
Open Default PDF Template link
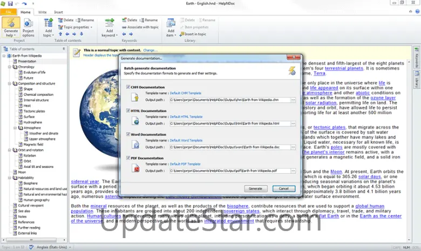[185, 164]
